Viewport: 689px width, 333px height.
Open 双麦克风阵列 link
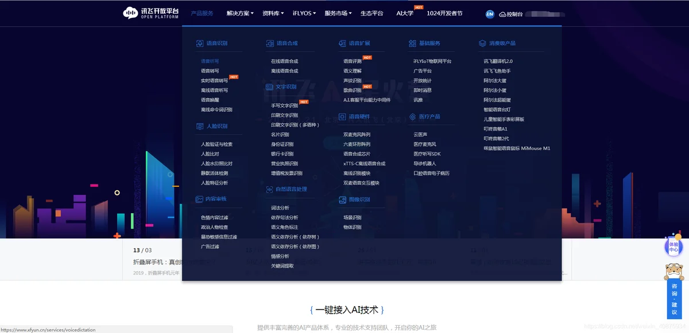(x=357, y=135)
